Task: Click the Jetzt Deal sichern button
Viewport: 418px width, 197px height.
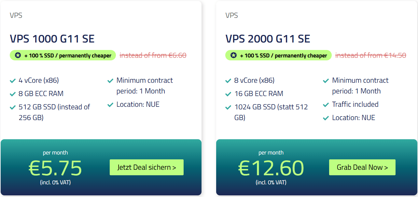Action: pyautogui.click(x=146, y=167)
